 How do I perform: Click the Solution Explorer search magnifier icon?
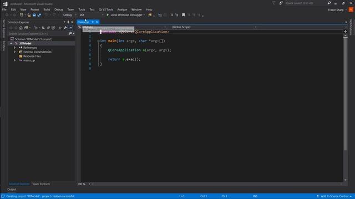(x=70, y=33)
